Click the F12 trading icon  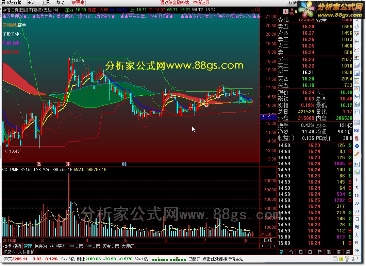357,96
